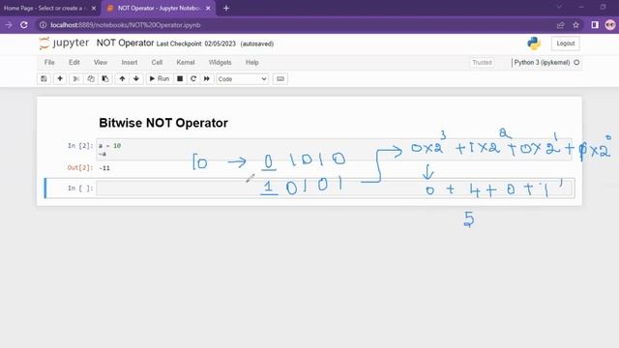This screenshot has height=348, width=619.
Task: Click the Trusted notebook indicator
Action: coord(482,62)
